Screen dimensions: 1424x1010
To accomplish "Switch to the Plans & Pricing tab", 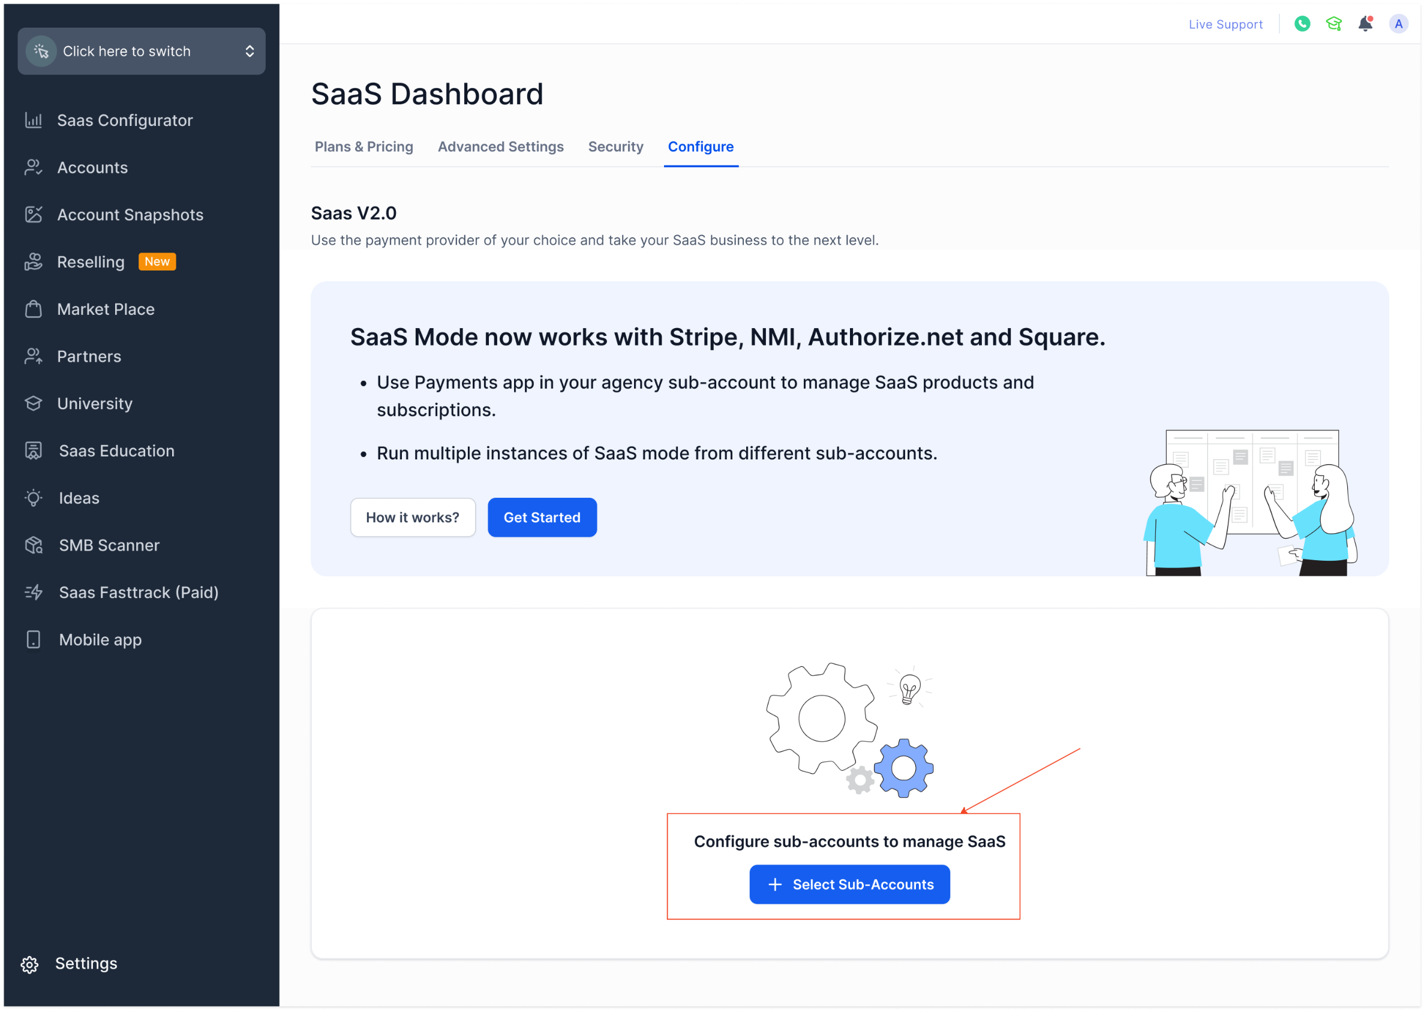I will (363, 147).
